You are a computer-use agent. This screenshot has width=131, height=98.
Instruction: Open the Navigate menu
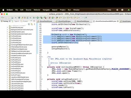point(46,10)
